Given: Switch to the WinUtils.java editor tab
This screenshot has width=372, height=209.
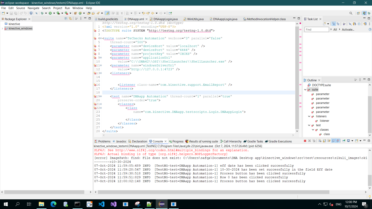Looking at the screenshot, I should (x=195, y=19).
